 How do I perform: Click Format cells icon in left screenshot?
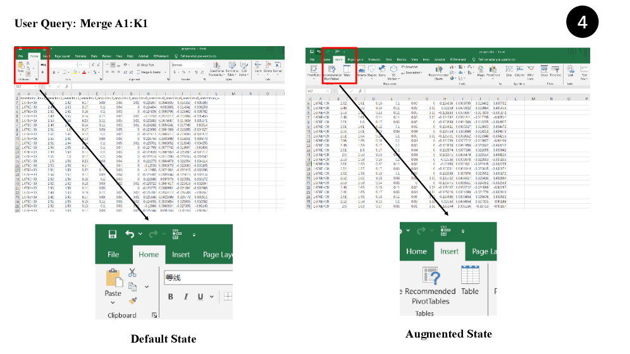278,67
